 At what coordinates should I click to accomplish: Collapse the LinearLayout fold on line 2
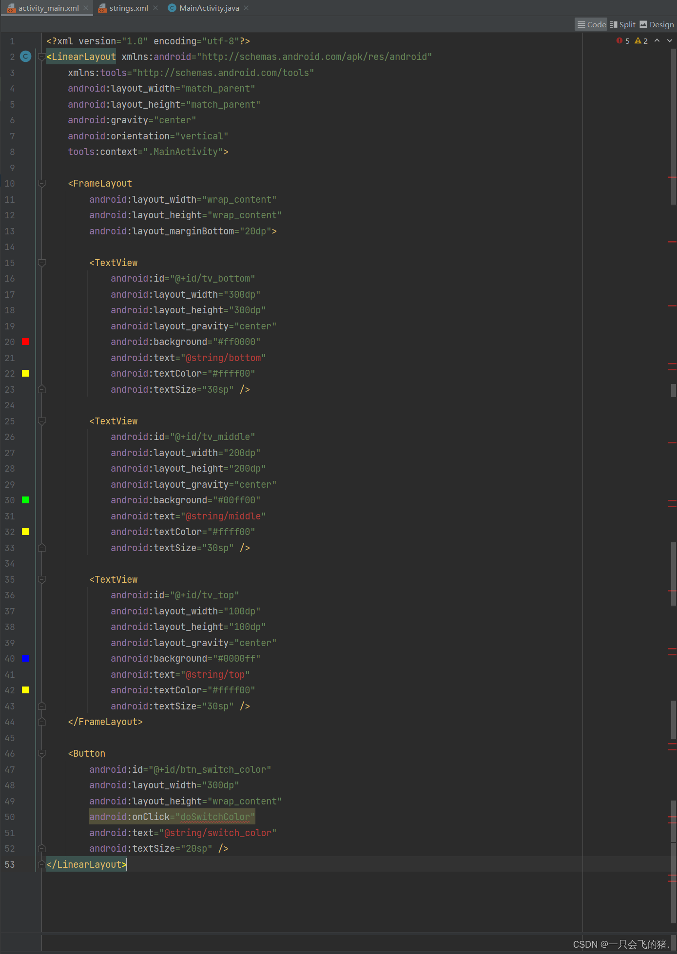point(42,57)
